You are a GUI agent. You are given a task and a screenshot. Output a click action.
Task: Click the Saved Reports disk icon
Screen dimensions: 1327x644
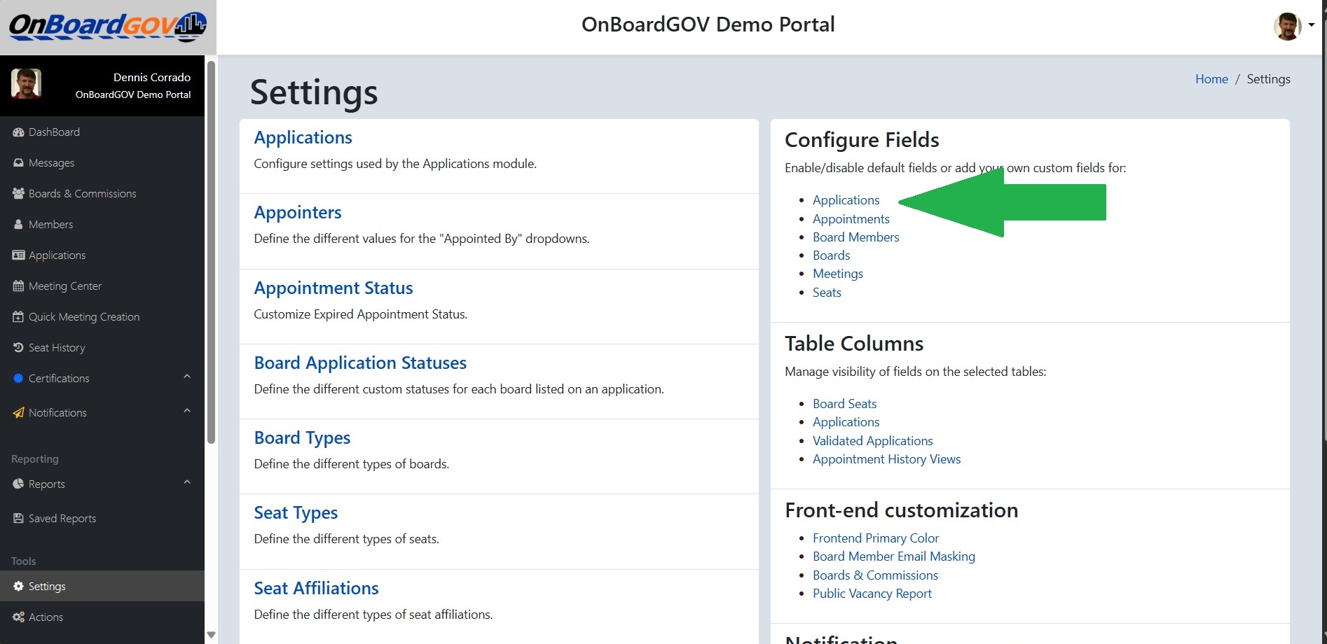(x=18, y=519)
